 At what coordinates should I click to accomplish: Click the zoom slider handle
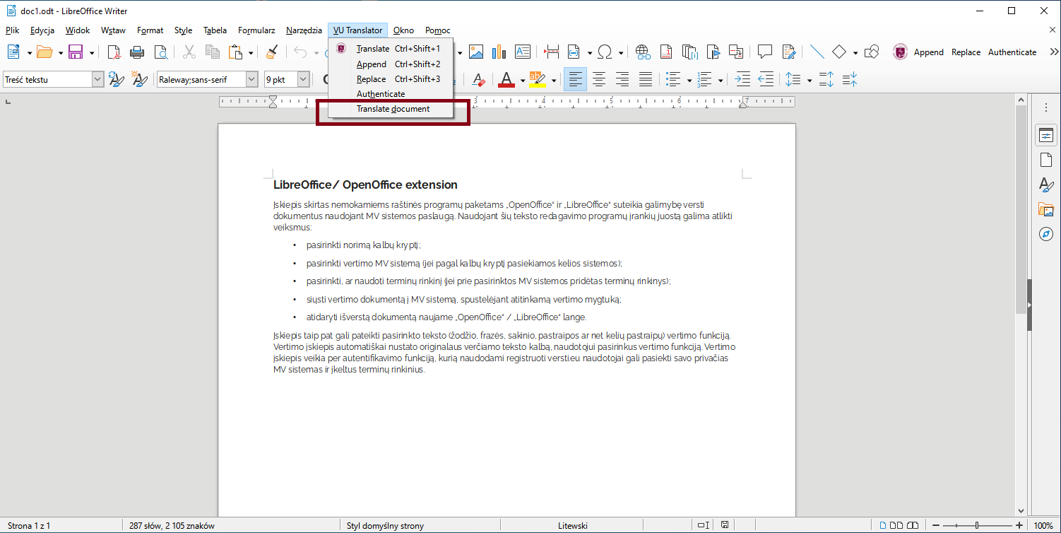977,525
